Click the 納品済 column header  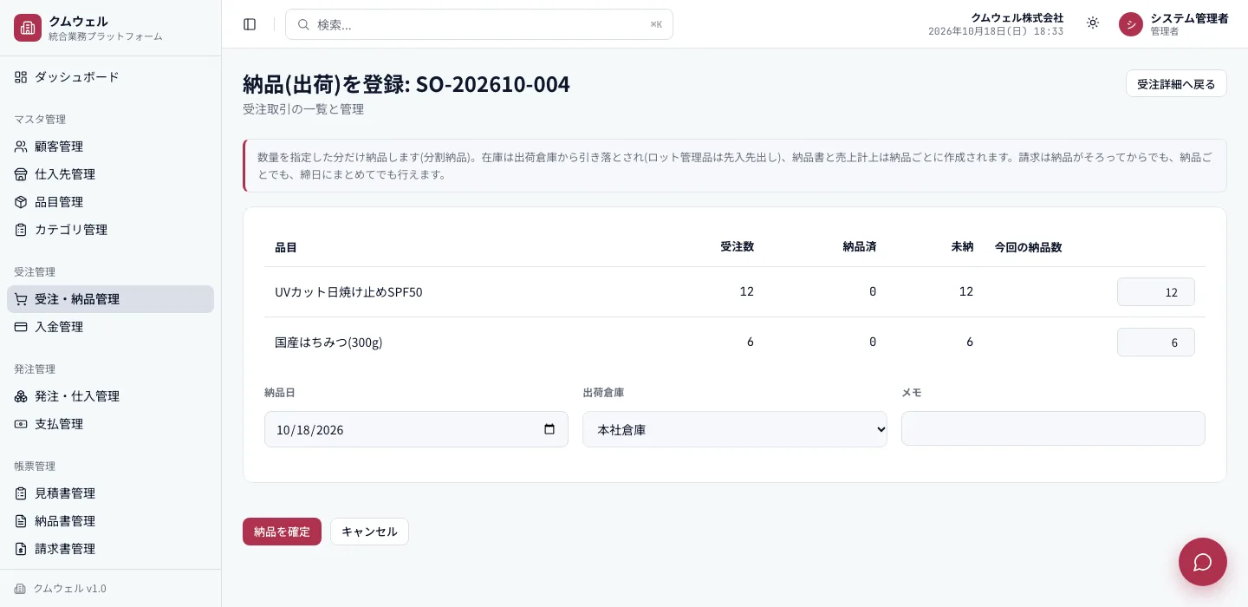point(859,247)
